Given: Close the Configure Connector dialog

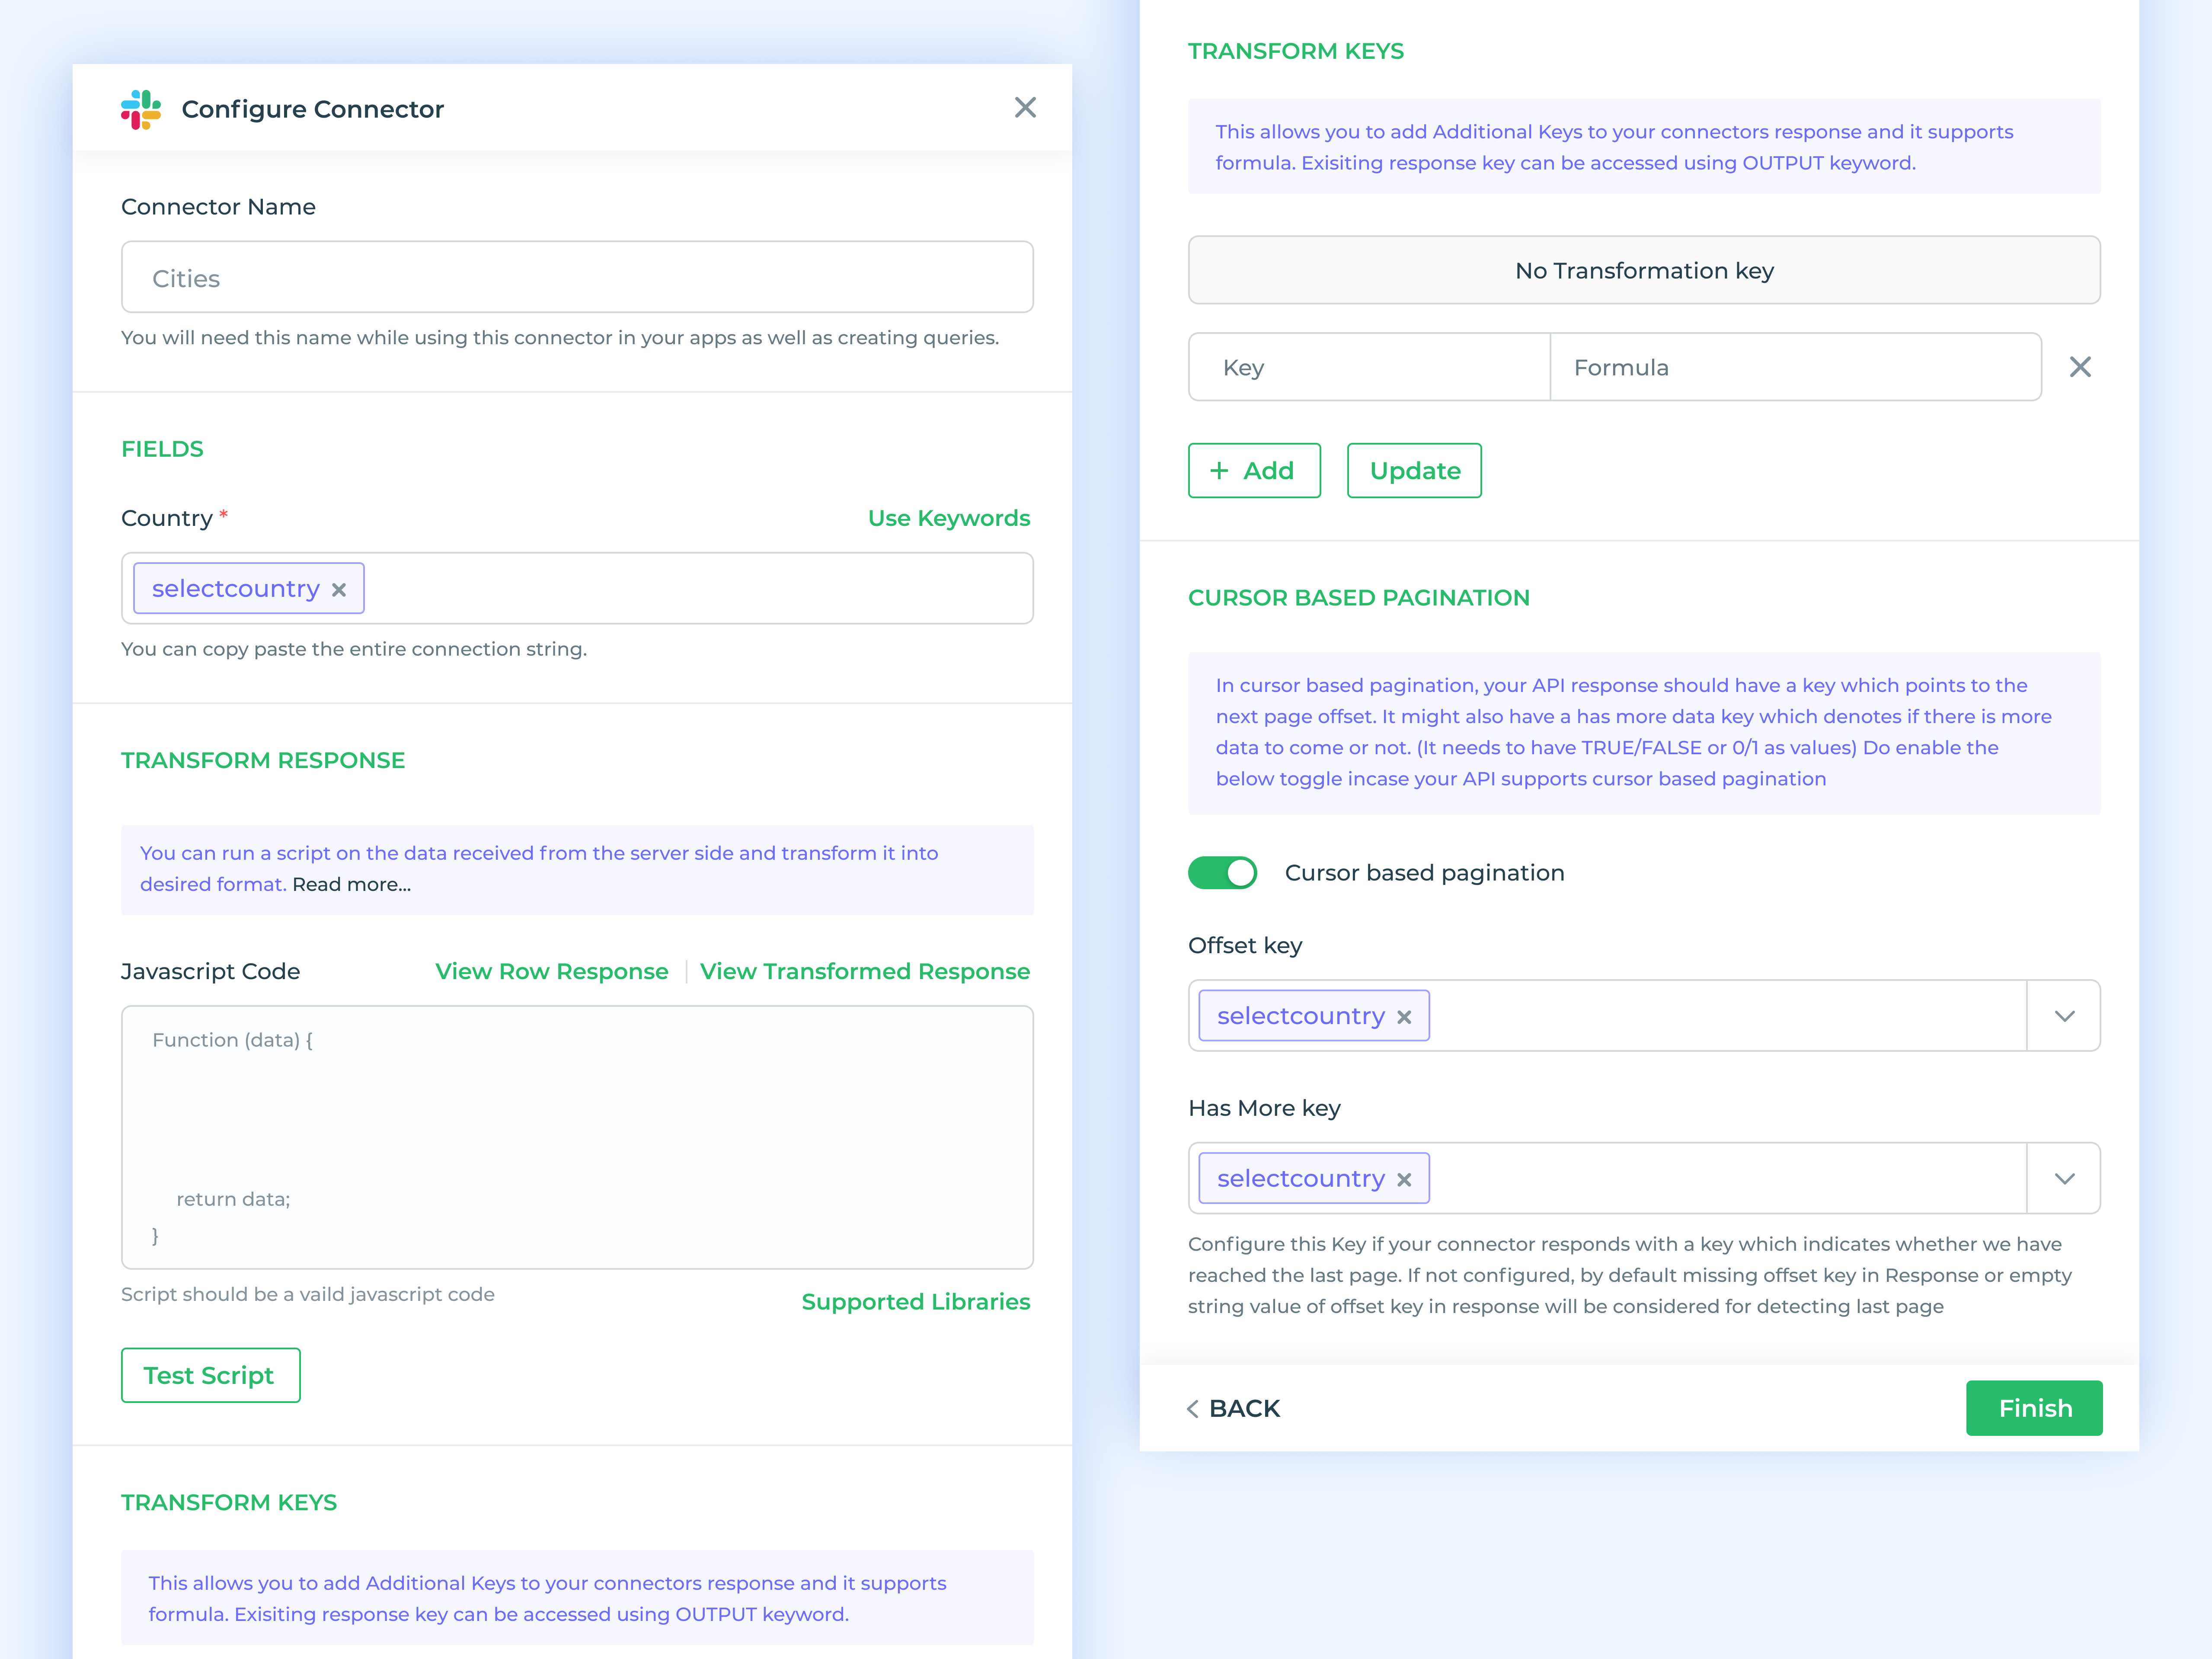Looking at the screenshot, I should 1025,108.
